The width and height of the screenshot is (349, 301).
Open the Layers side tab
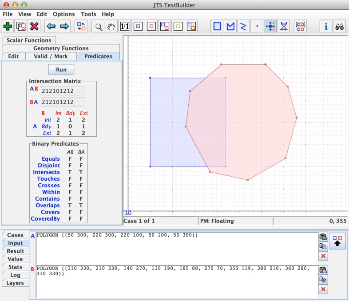click(16, 283)
